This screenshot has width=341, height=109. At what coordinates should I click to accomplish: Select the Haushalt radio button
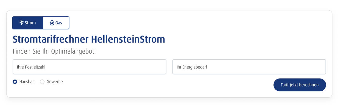15,82
